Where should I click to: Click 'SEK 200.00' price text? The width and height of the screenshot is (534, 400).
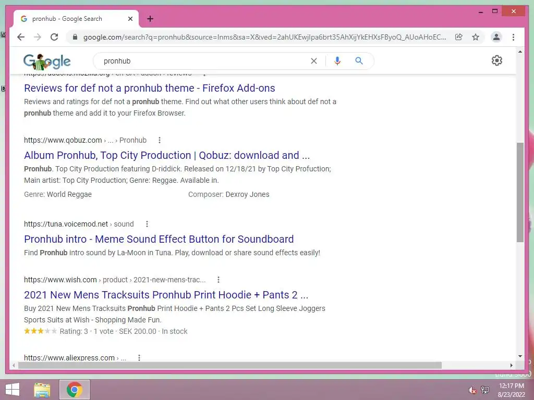click(138, 331)
